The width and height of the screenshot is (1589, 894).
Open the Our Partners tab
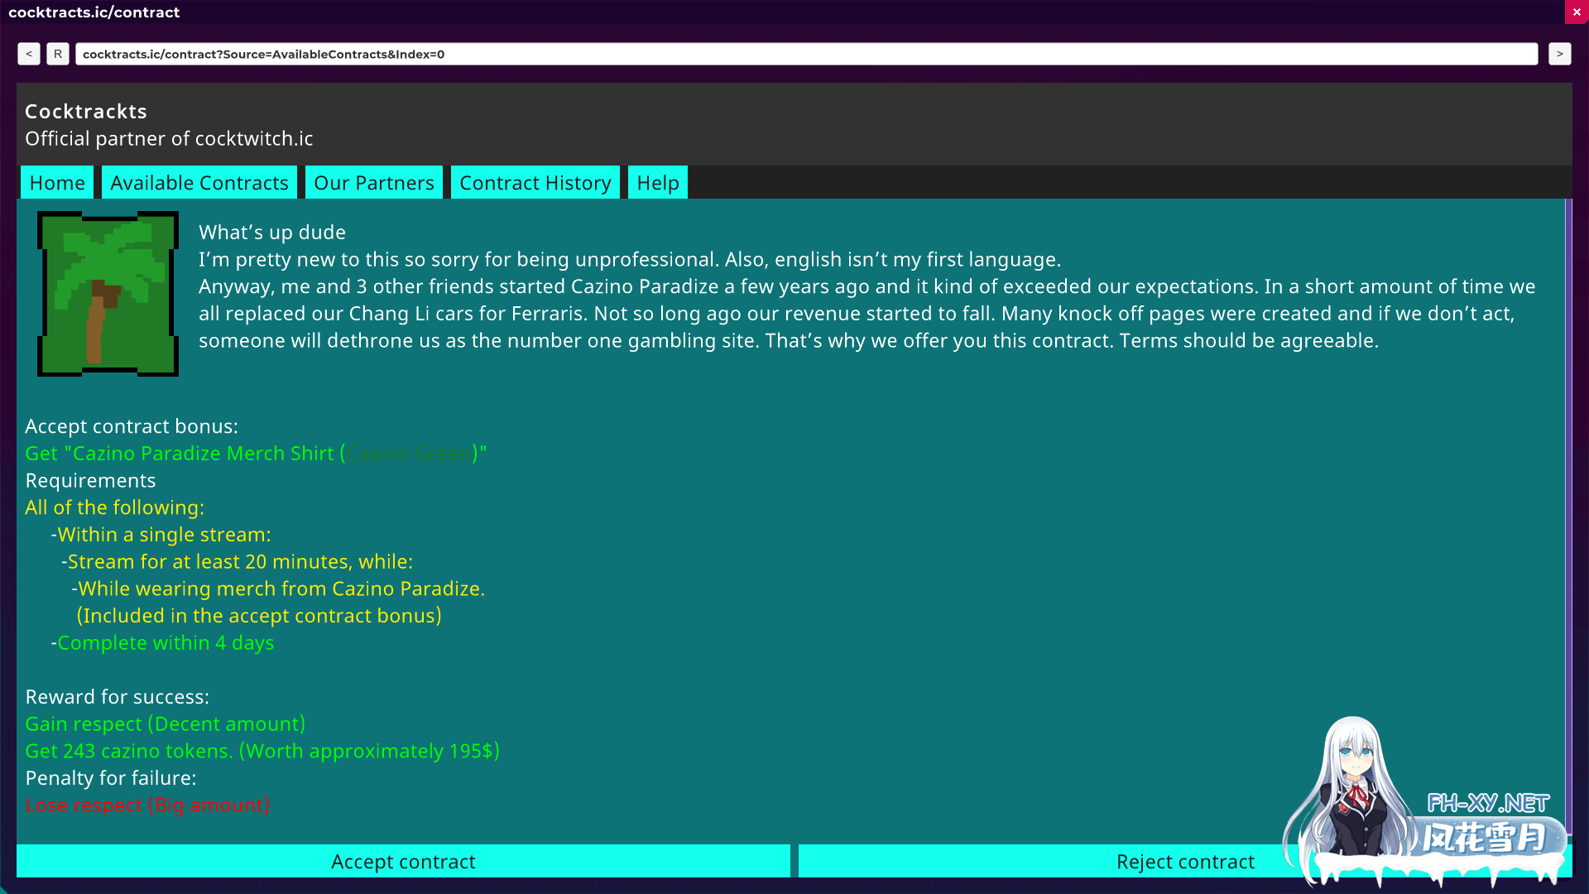[374, 183]
